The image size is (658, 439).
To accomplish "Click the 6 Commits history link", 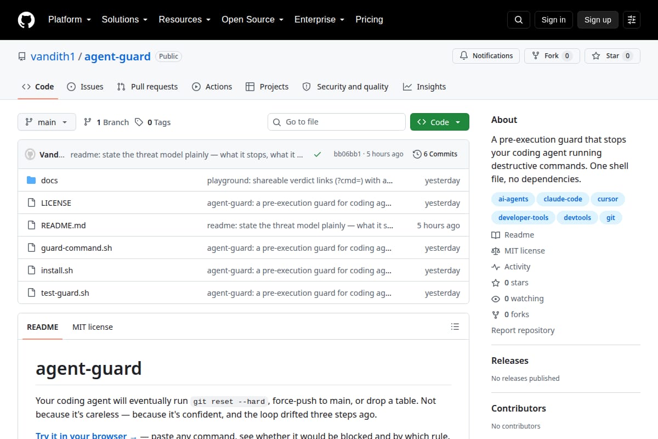I will [x=435, y=154].
